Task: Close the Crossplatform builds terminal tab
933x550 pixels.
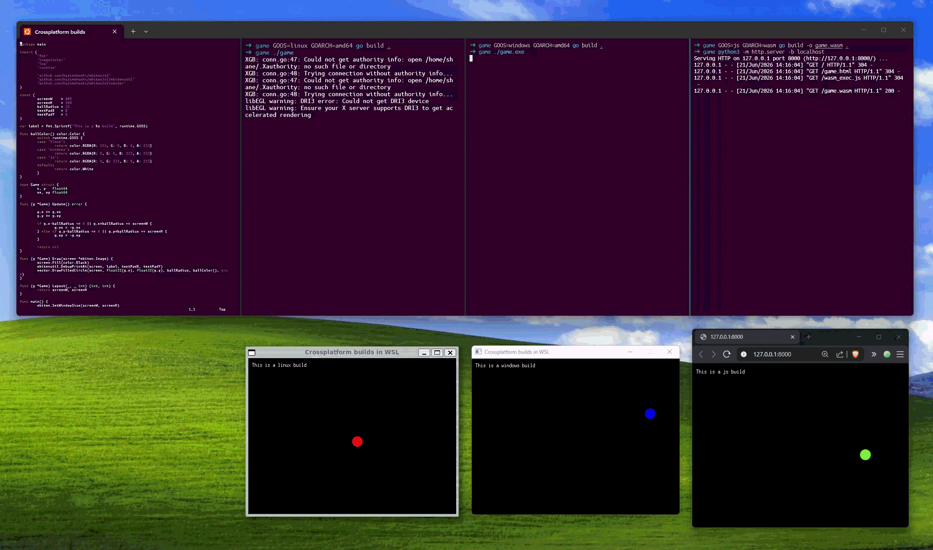Action: (x=115, y=32)
